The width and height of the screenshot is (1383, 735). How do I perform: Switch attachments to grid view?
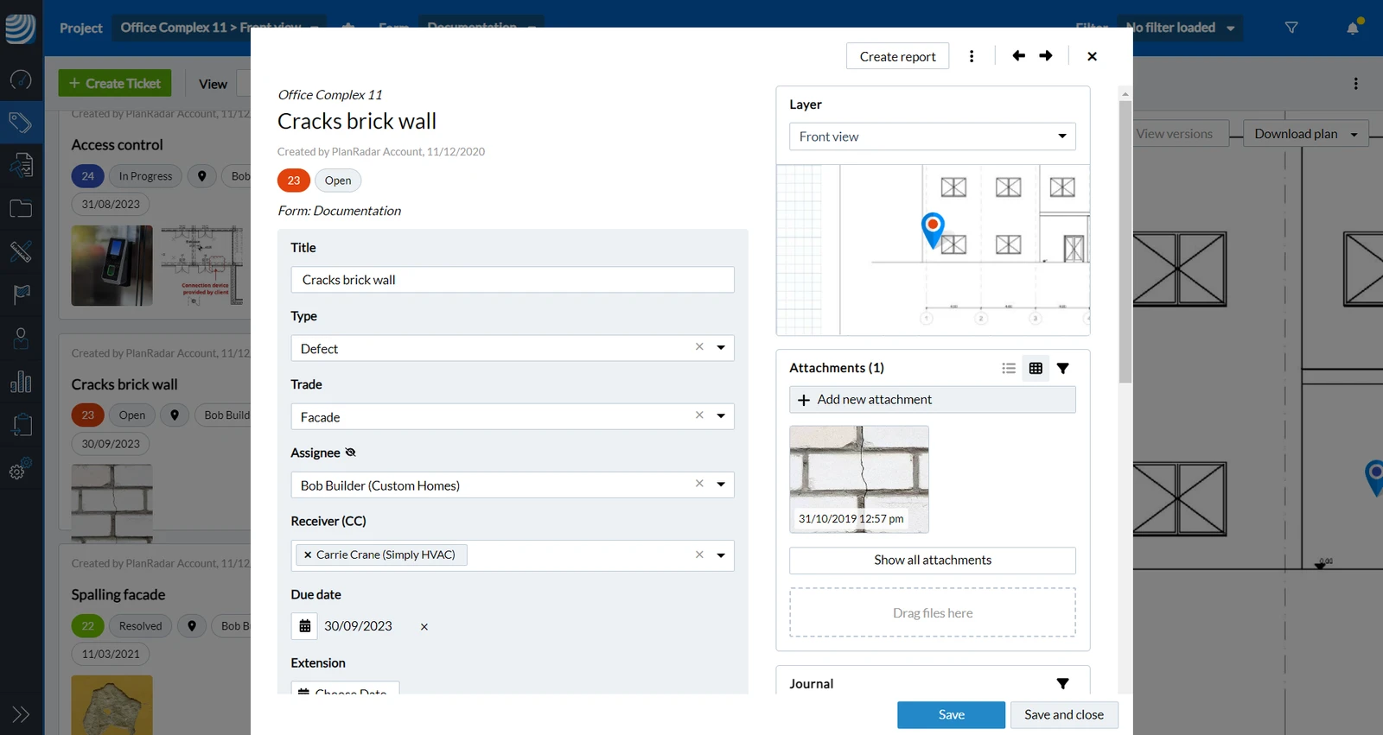[x=1036, y=368]
